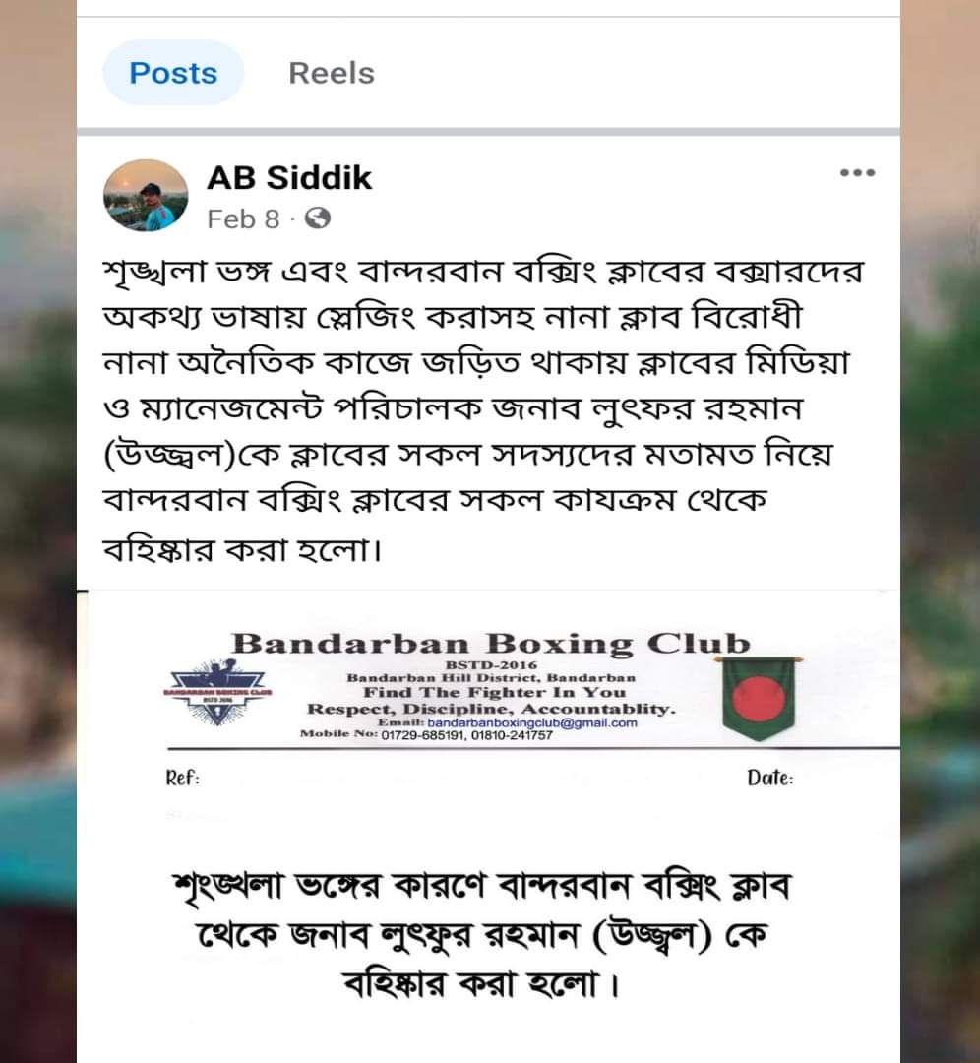Select the Bengali post caption text
Screen dimensions: 980x1063
484,409
